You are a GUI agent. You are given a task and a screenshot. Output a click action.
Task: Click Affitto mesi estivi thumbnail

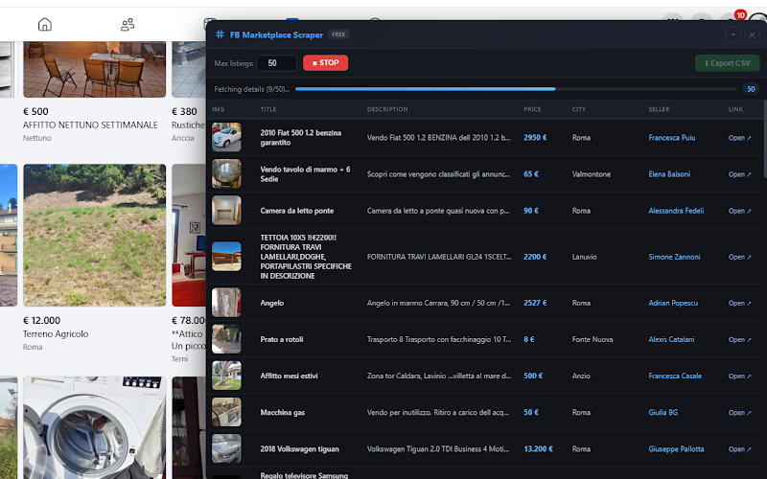[x=226, y=376]
